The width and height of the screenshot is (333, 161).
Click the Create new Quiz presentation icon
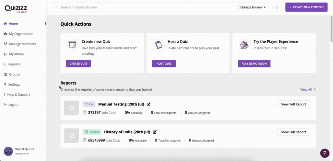72,45
